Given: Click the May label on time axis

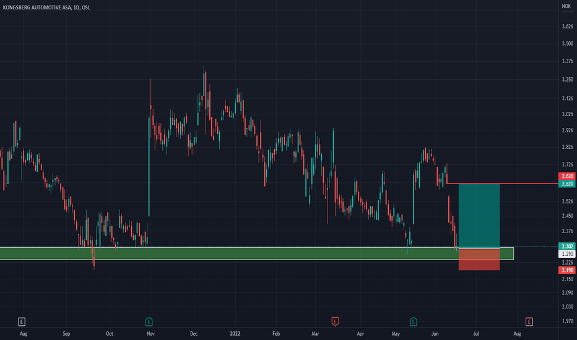Looking at the screenshot, I should tap(396, 334).
